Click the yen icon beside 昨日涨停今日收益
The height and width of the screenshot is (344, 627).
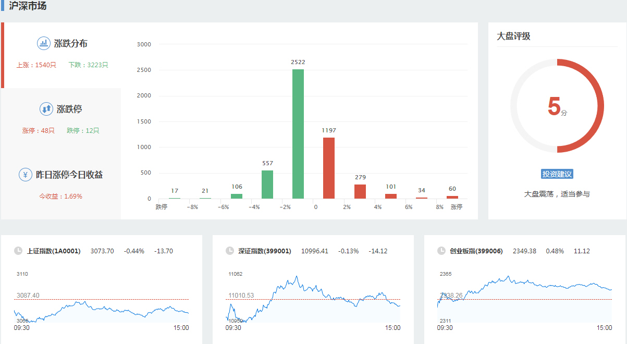pos(26,175)
